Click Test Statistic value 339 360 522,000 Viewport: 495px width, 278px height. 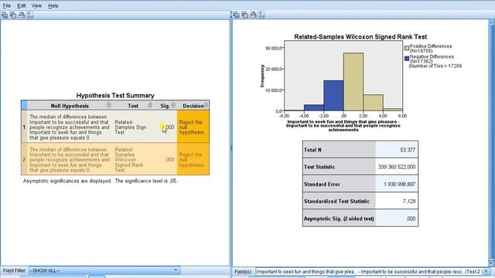[x=397, y=167]
